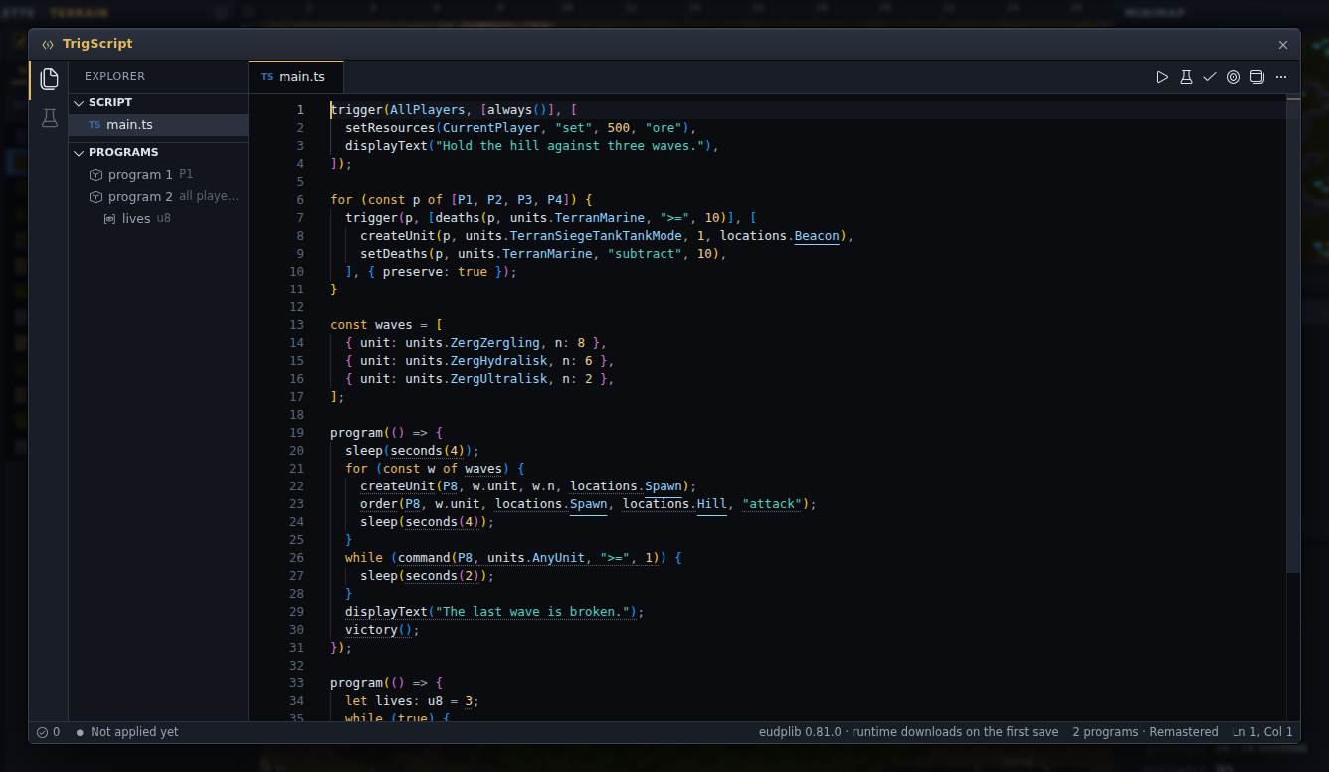Click ZergZergling on line 14
1329x772 pixels.
494,343
